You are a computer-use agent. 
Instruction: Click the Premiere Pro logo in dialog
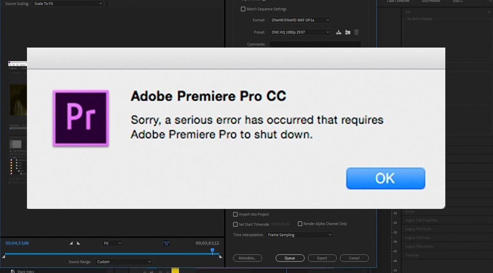(81, 118)
